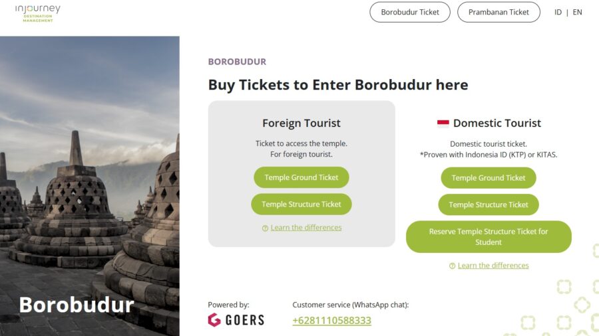Image resolution: width=599 pixels, height=336 pixels.
Task: Open Domestic Tourist Learn the differences link
Action: (x=493, y=266)
